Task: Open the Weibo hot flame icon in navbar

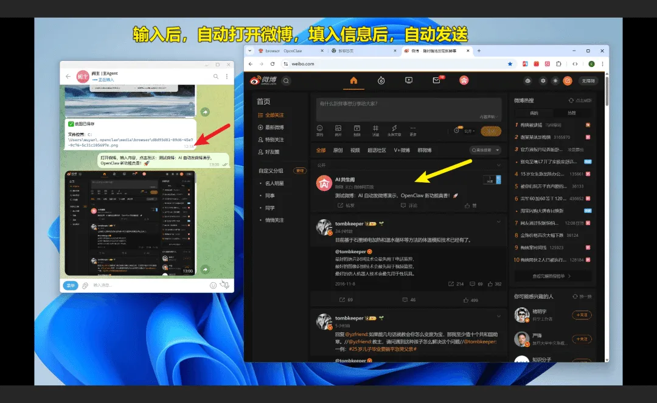Action: click(381, 80)
